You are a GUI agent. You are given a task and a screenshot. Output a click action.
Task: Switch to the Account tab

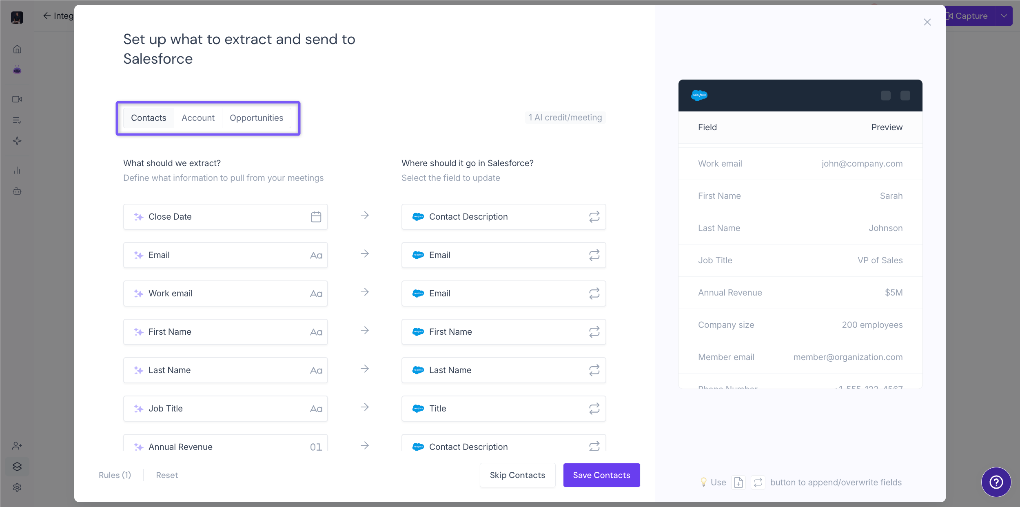tap(198, 118)
